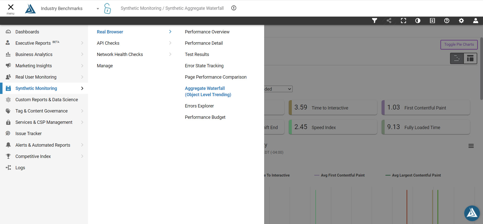Select Performance Overview menu item
483x224 pixels.
207,32
